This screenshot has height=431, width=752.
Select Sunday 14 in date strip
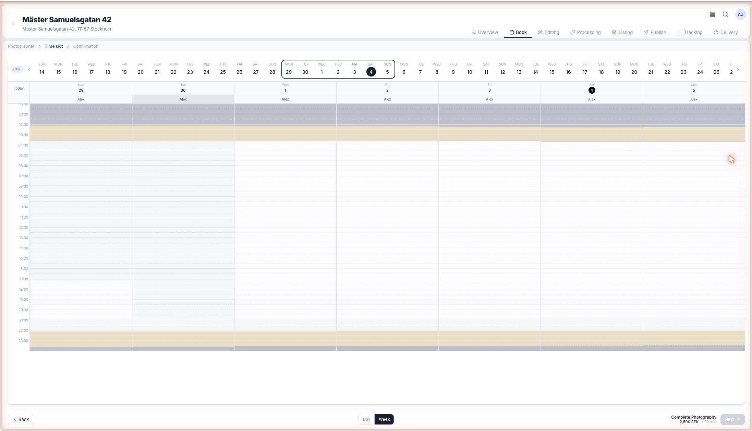(42, 69)
